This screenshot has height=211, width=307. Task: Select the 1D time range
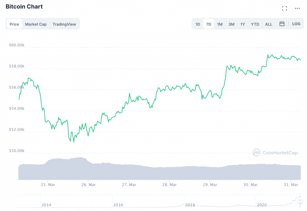point(198,24)
